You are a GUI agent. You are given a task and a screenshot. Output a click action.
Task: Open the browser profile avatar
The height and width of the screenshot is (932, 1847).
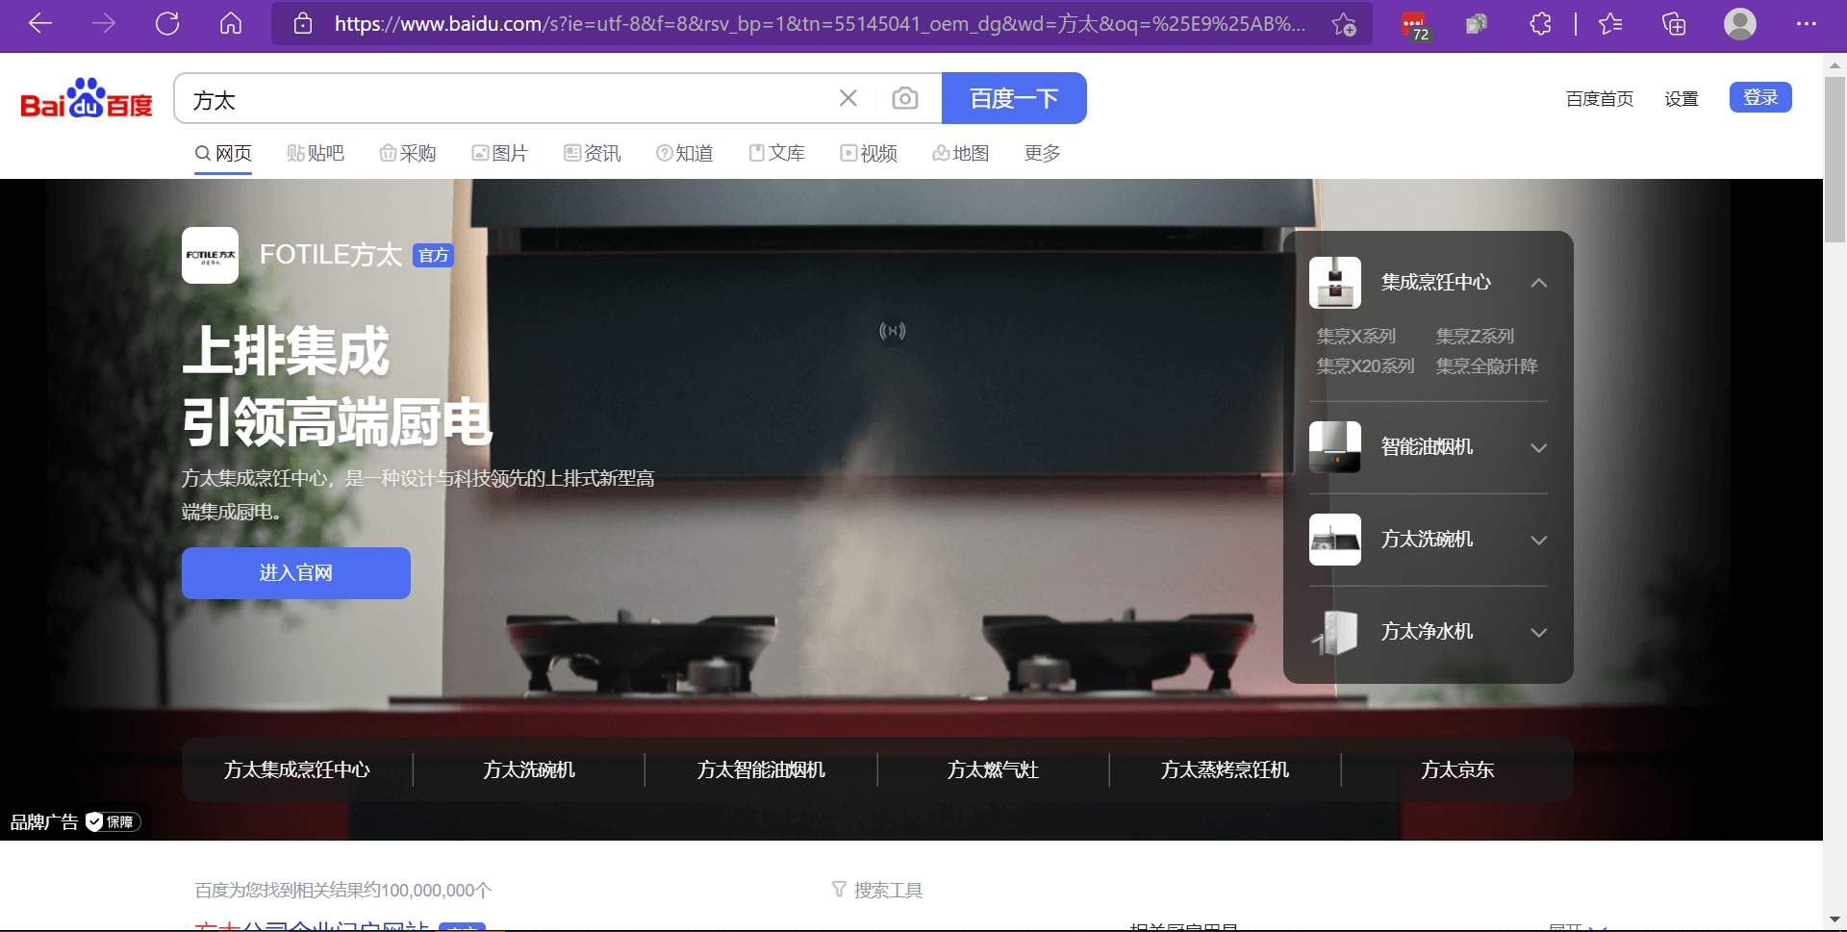coord(1740,23)
